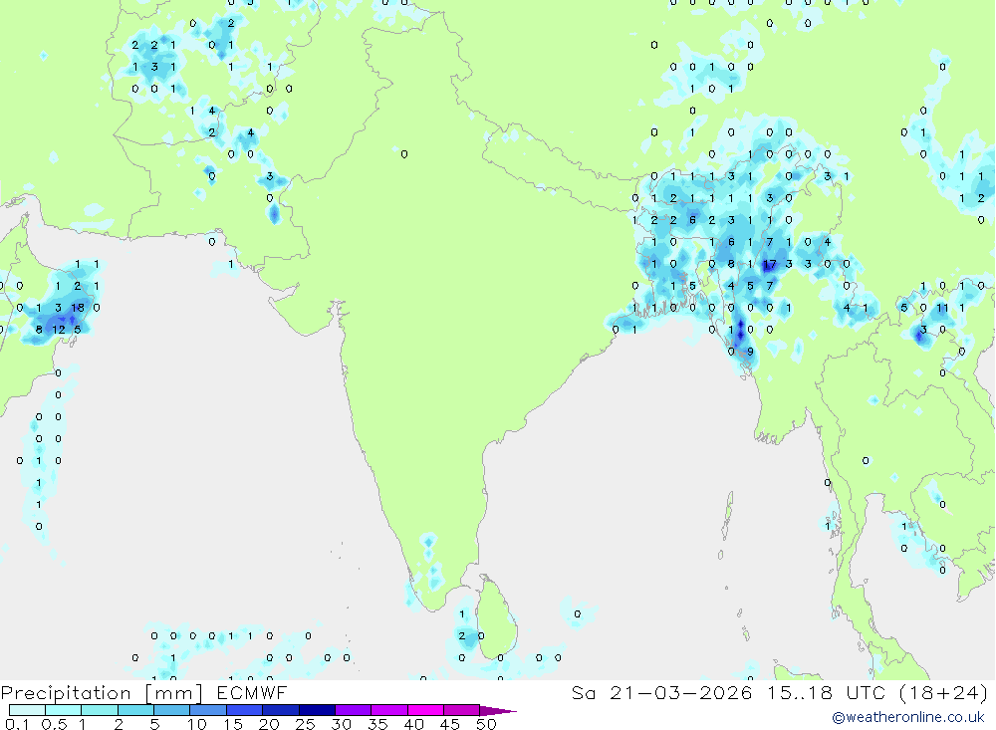This screenshot has width=996, height=730.
Task: Click the '11' precipitation value near Vietnam
Action: (x=942, y=308)
